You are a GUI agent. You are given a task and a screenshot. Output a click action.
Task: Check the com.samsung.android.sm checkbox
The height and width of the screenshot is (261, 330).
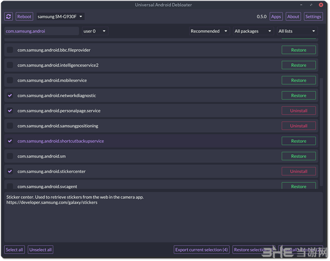(10, 156)
